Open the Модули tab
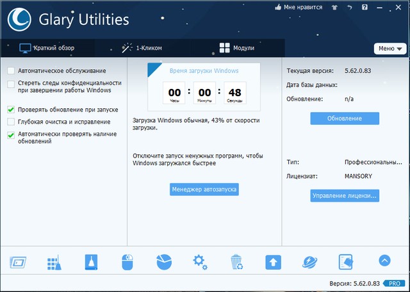 click(237, 48)
